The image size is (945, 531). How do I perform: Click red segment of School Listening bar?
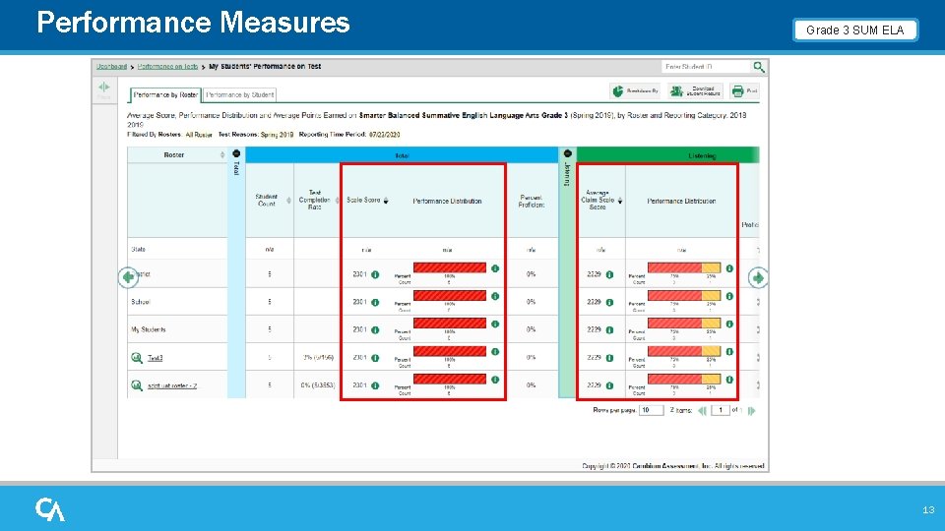(675, 296)
